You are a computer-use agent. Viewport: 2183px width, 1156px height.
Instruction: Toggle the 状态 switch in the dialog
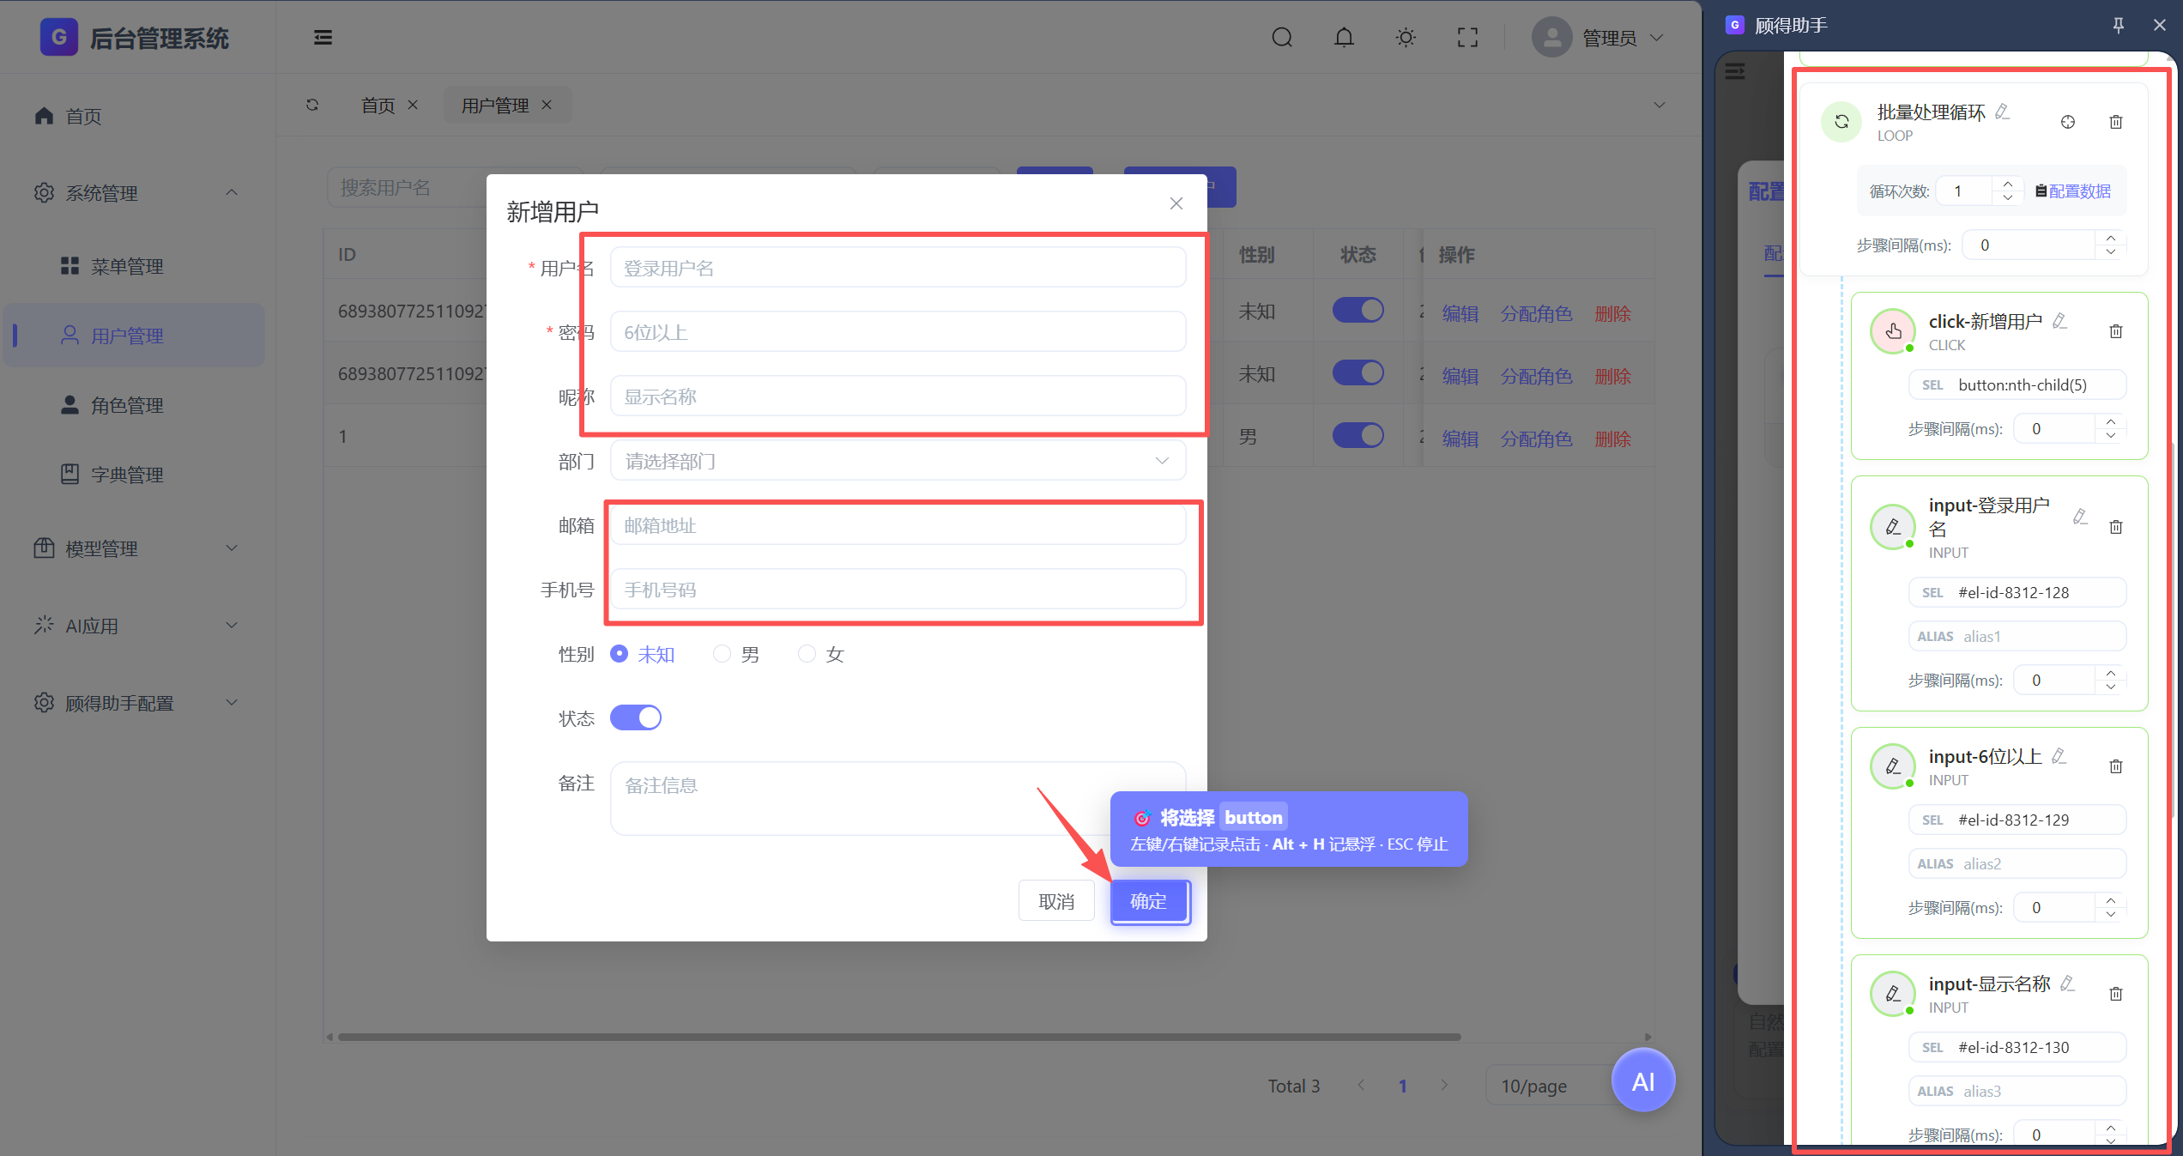[635, 717]
